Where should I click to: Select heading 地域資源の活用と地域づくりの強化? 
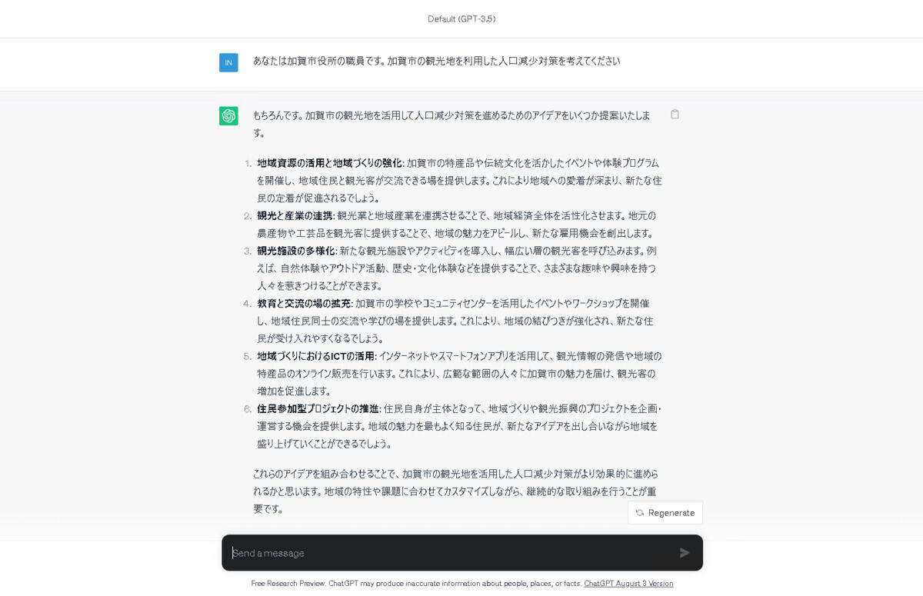331,163
